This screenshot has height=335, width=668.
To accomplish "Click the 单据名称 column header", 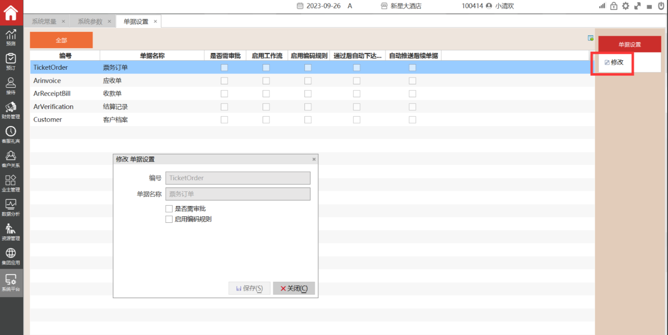I will 152,55.
